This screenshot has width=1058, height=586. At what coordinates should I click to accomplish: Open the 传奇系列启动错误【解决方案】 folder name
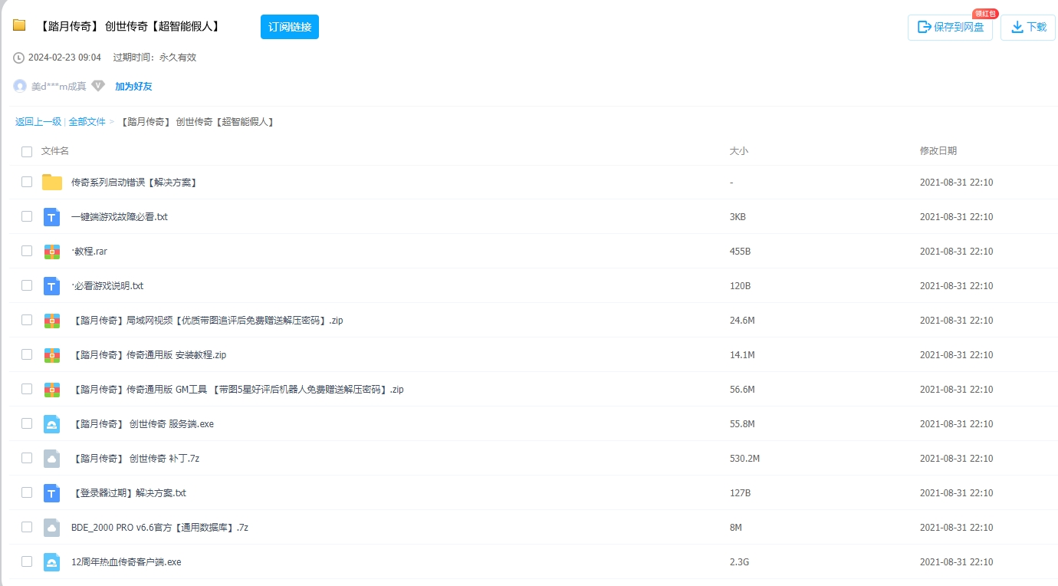tap(134, 183)
